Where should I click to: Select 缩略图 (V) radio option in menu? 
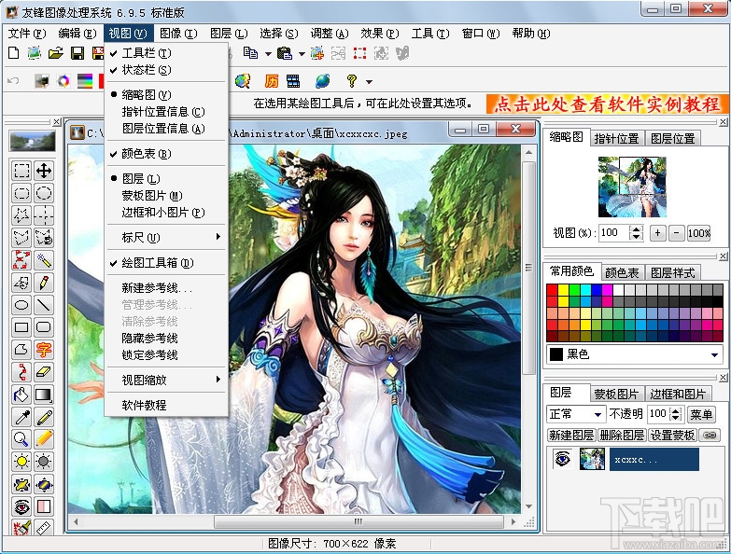click(x=166, y=95)
